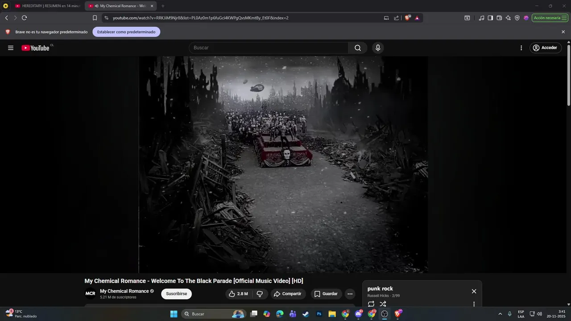This screenshot has width=571, height=321.
Task: Open Photoshop from the taskbar
Action: click(319, 314)
